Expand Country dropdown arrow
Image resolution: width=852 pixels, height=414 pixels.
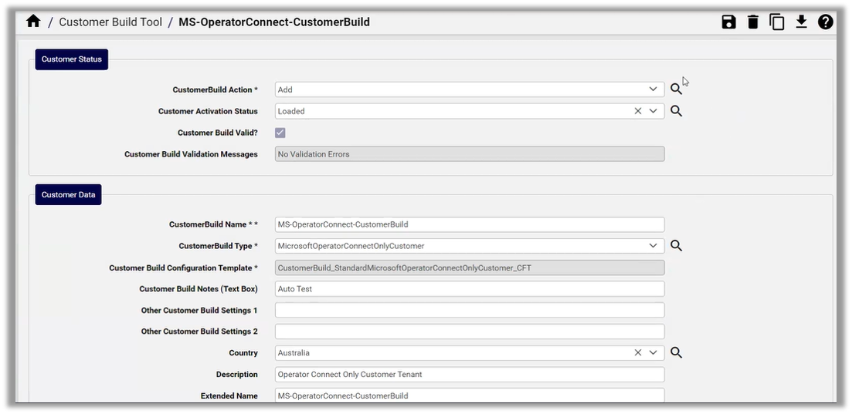(x=653, y=352)
